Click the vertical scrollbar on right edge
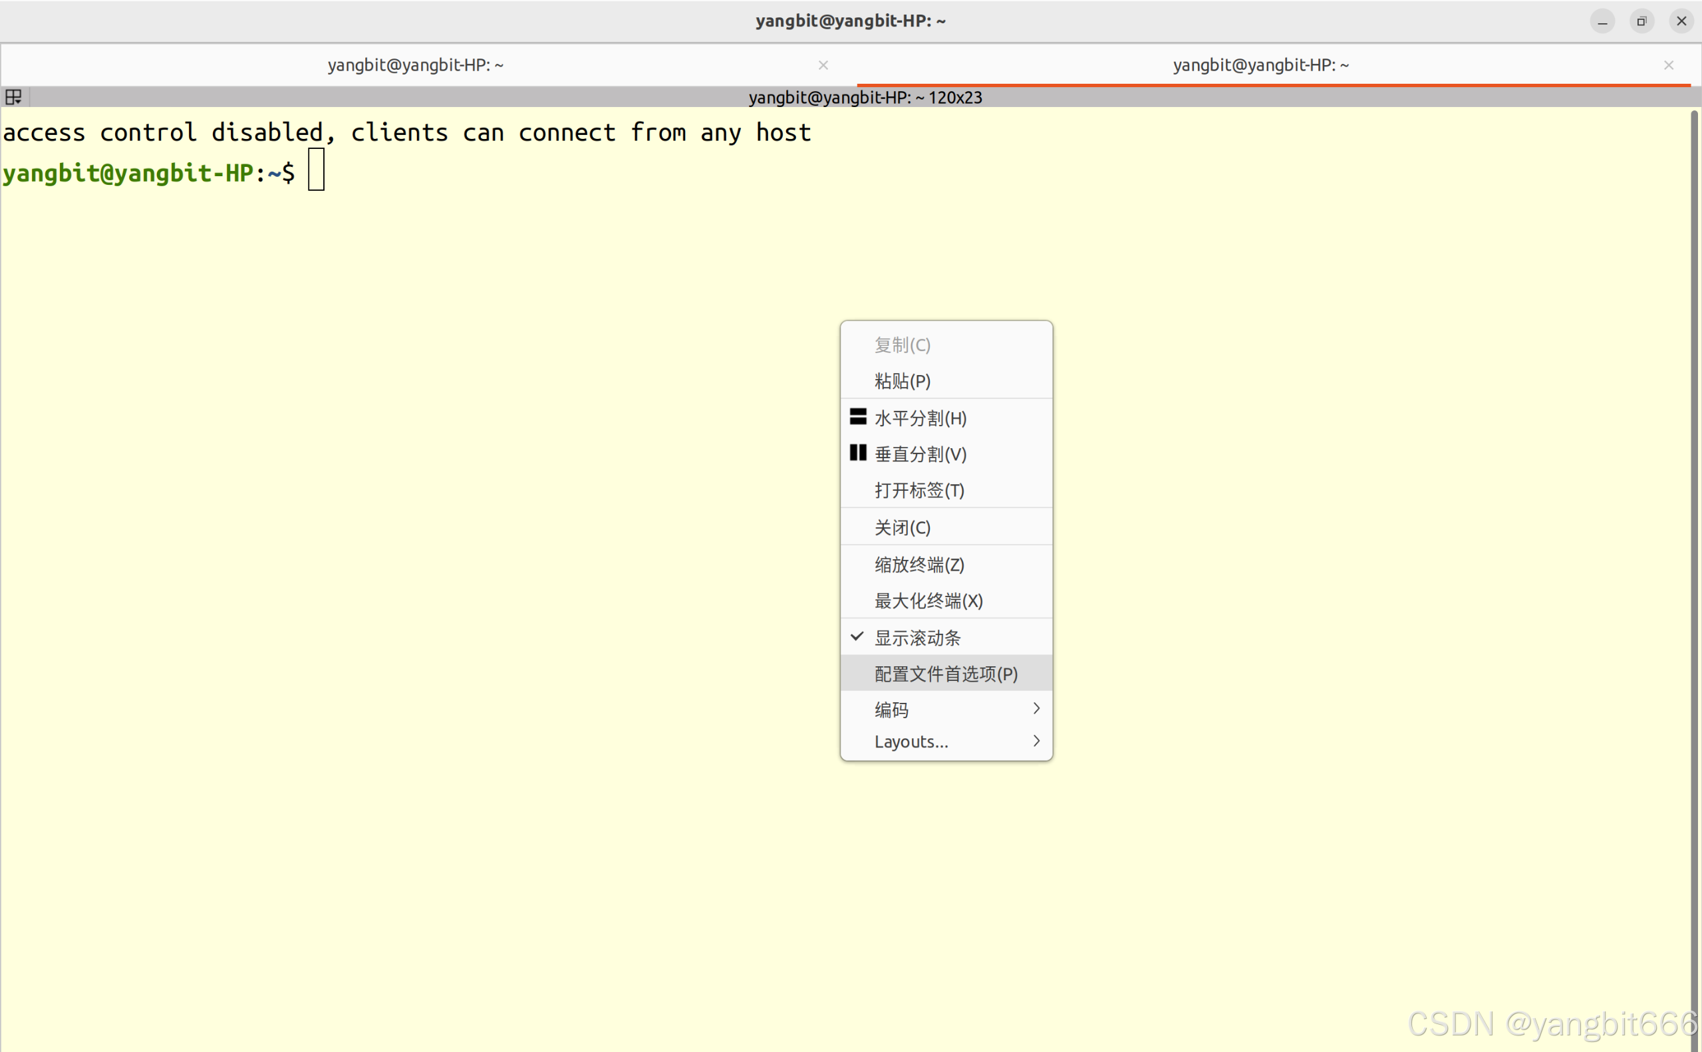1702x1052 pixels. tap(1693, 557)
